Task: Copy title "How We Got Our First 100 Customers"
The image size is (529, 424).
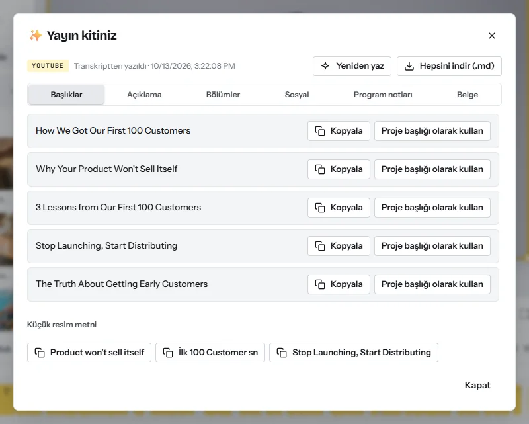Action: click(339, 131)
